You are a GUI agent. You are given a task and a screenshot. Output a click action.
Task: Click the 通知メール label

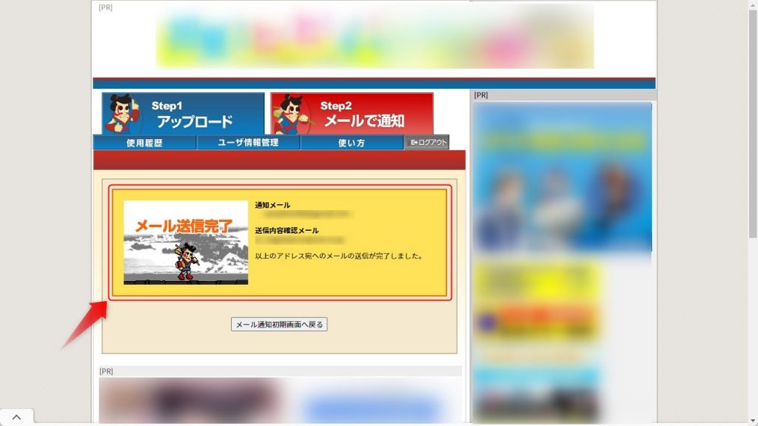click(272, 205)
